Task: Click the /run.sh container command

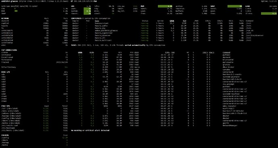Action: (x=249, y=31)
